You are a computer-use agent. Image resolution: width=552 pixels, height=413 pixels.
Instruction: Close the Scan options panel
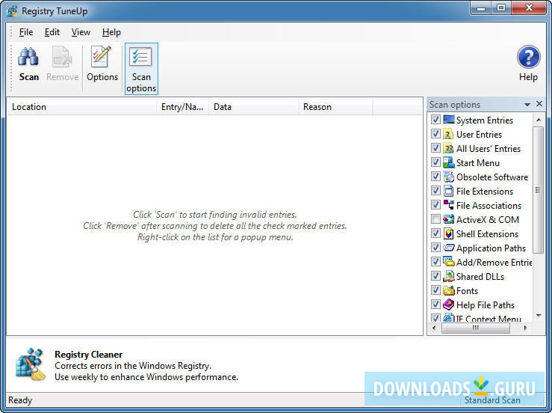(x=539, y=104)
